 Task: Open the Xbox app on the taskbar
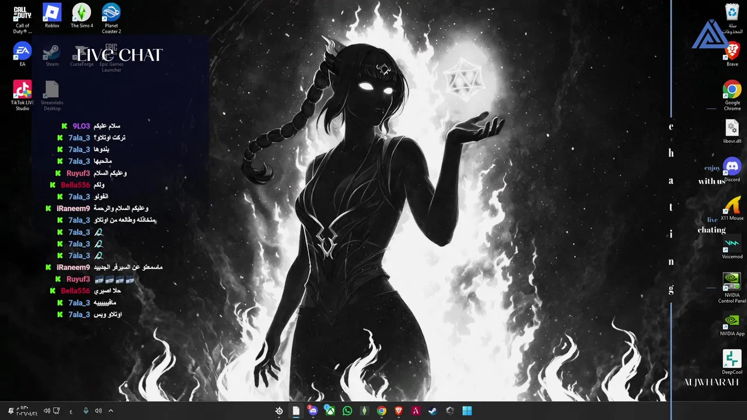point(330,411)
